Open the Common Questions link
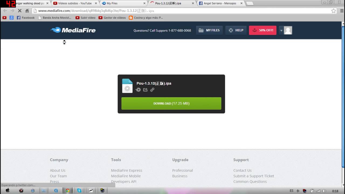Viewport: 345px width, 194px height. [250, 181]
